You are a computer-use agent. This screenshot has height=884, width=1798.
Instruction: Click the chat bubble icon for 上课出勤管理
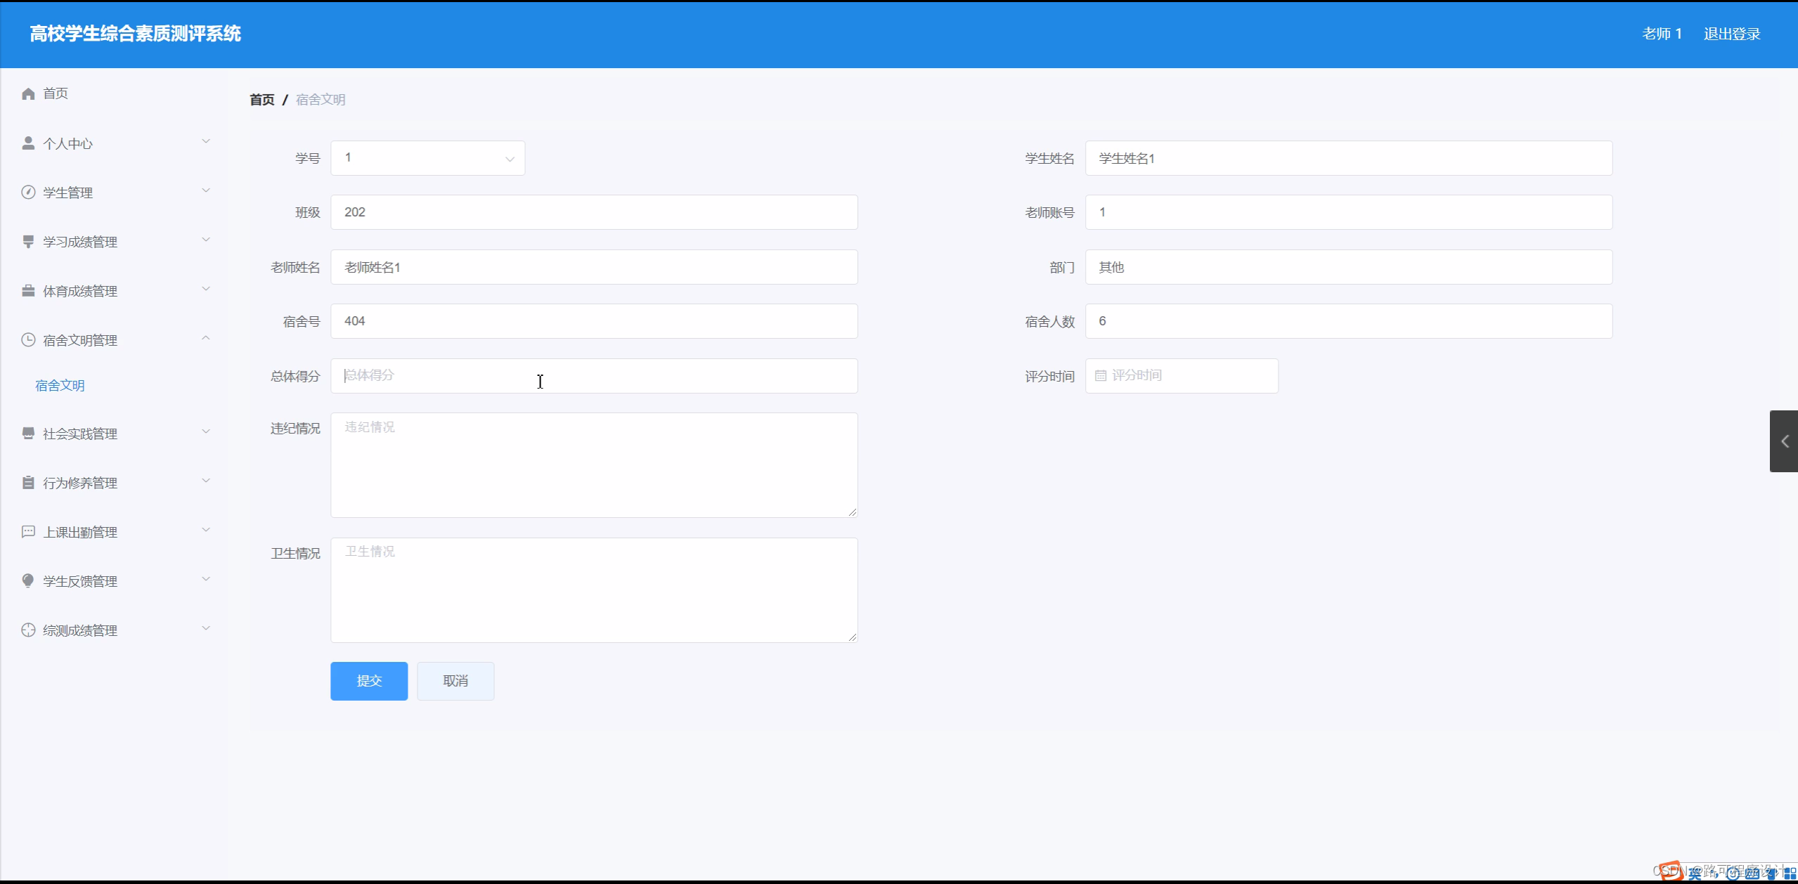[x=28, y=532]
